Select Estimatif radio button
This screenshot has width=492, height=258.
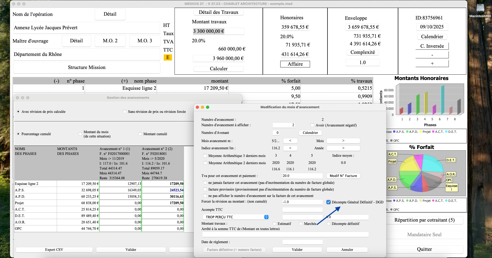[274, 224]
